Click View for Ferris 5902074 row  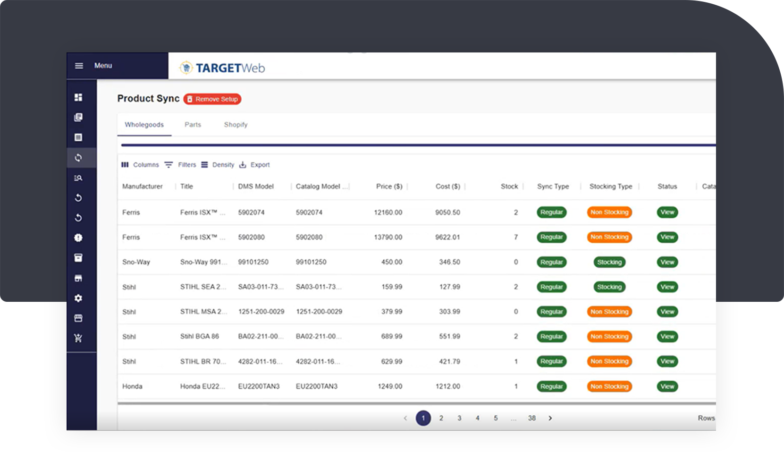pyautogui.click(x=667, y=213)
